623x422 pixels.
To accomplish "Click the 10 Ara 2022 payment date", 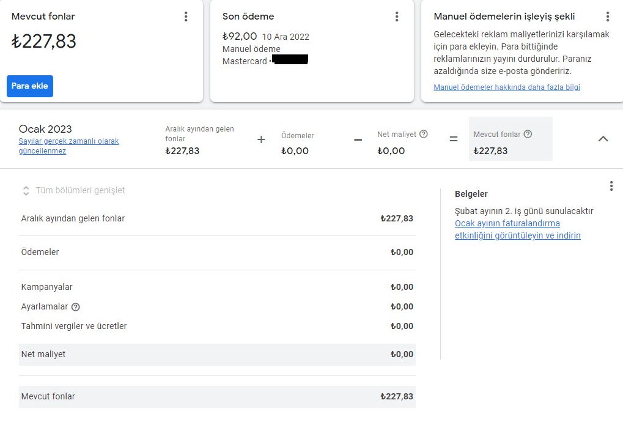I will point(286,37).
